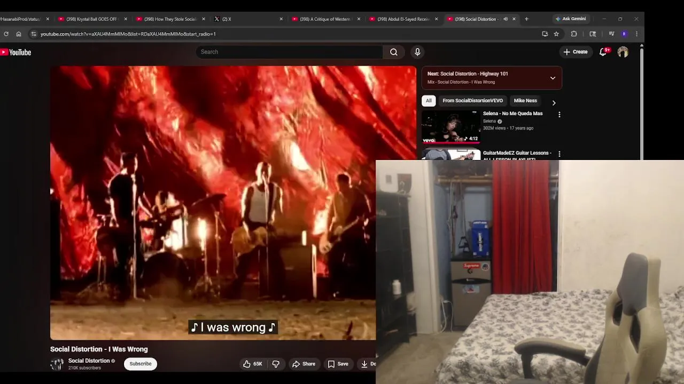The width and height of the screenshot is (684, 384).
Task: Switch to How They Stole Social tab
Action: click(x=169, y=19)
